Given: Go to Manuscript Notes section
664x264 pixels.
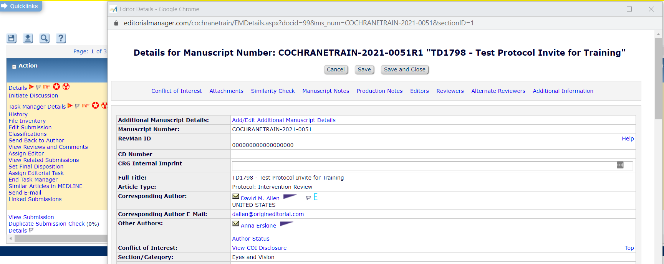Looking at the screenshot, I should tap(325, 91).
